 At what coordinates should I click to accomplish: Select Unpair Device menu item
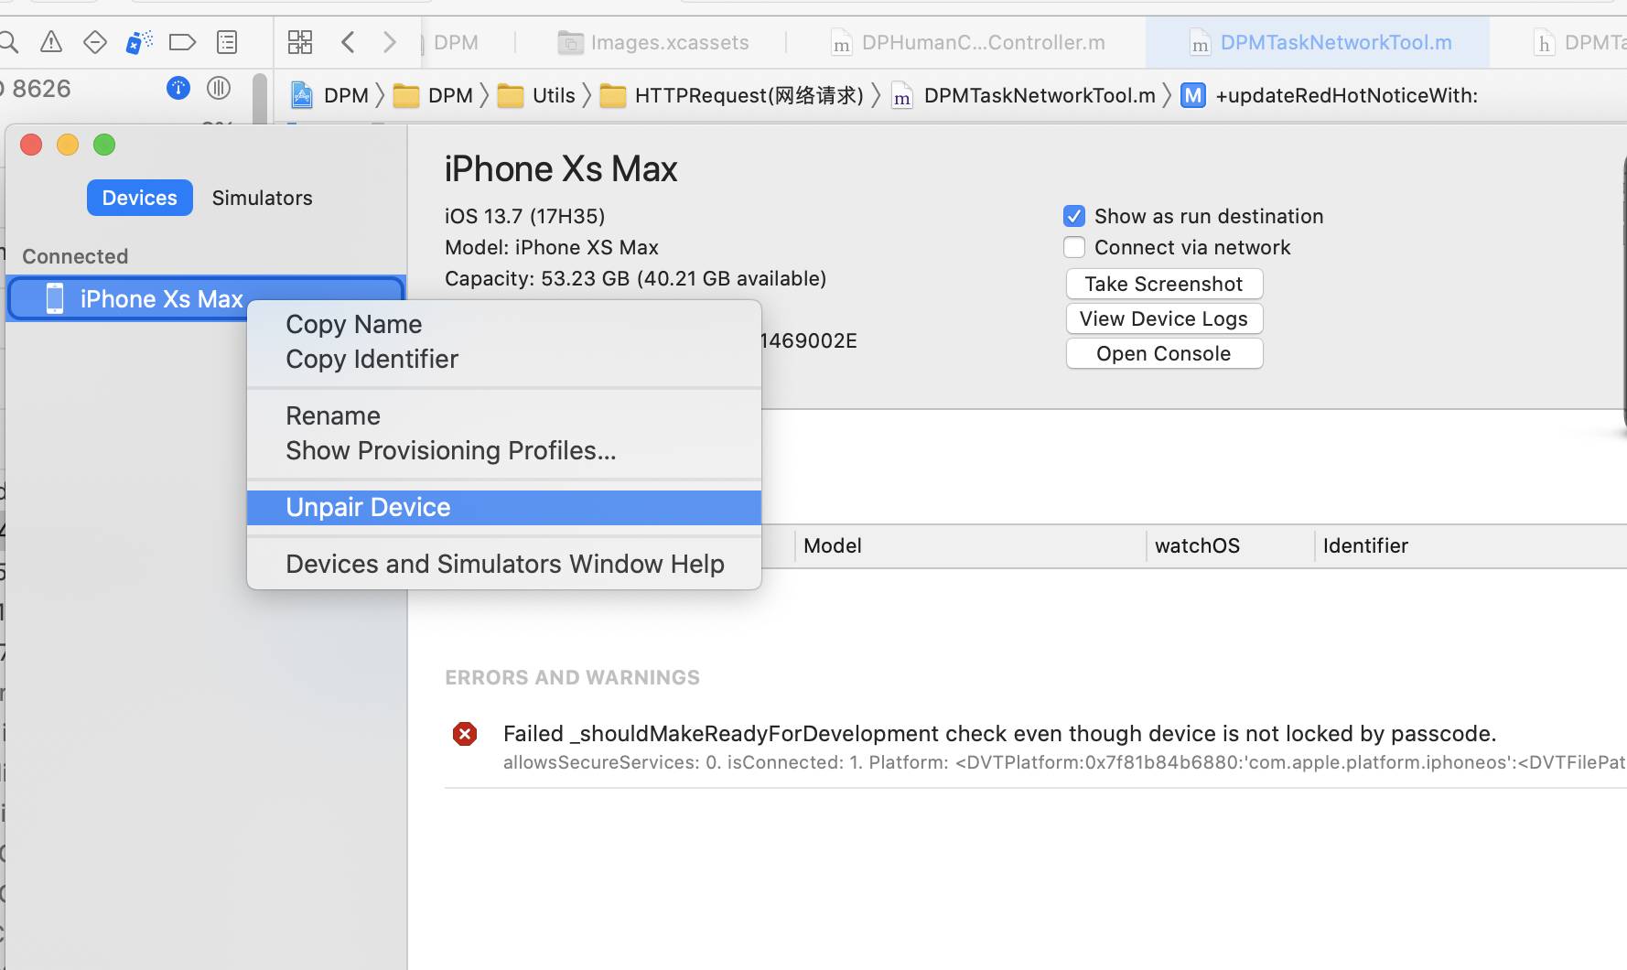click(x=504, y=507)
